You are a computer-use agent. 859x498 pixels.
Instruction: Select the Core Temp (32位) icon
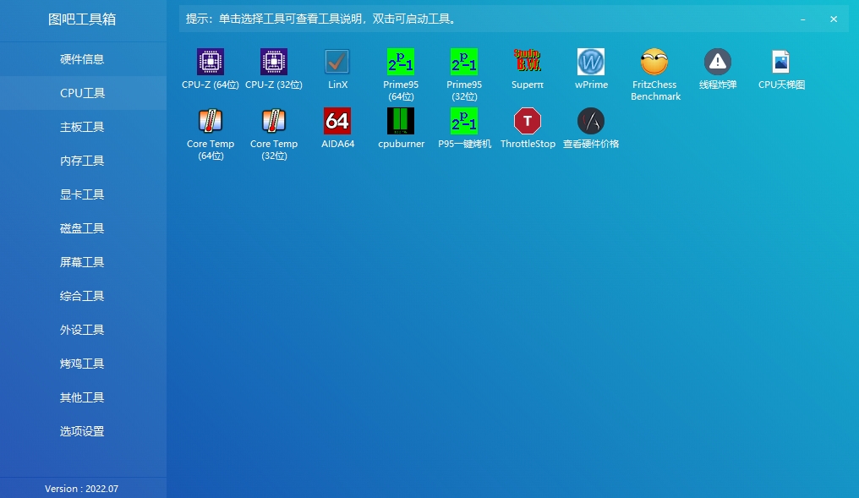tap(274, 121)
